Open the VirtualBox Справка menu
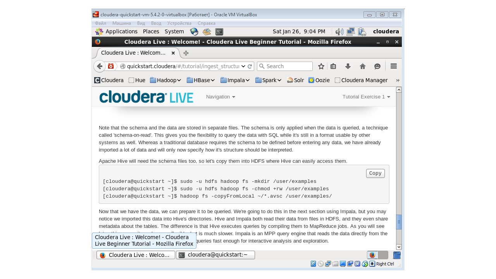The image size is (496, 279). pyautogui.click(x=206, y=23)
